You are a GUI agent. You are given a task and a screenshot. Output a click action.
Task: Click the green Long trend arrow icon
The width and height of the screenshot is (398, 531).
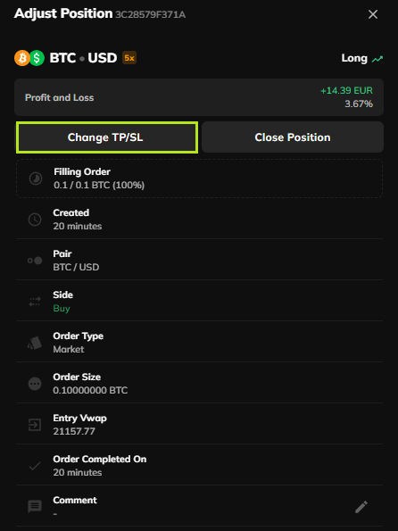point(377,59)
